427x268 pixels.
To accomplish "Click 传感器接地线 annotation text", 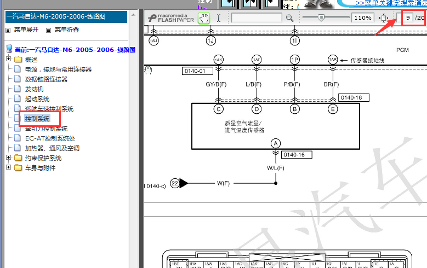I will (x=367, y=61).
